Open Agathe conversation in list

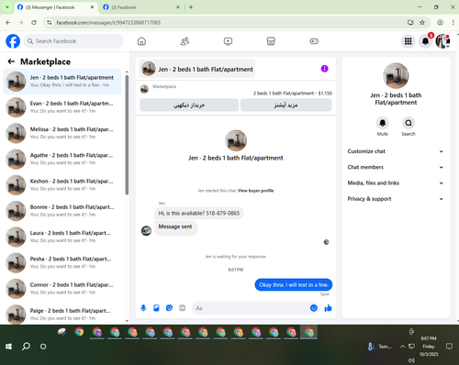[62, 160]
